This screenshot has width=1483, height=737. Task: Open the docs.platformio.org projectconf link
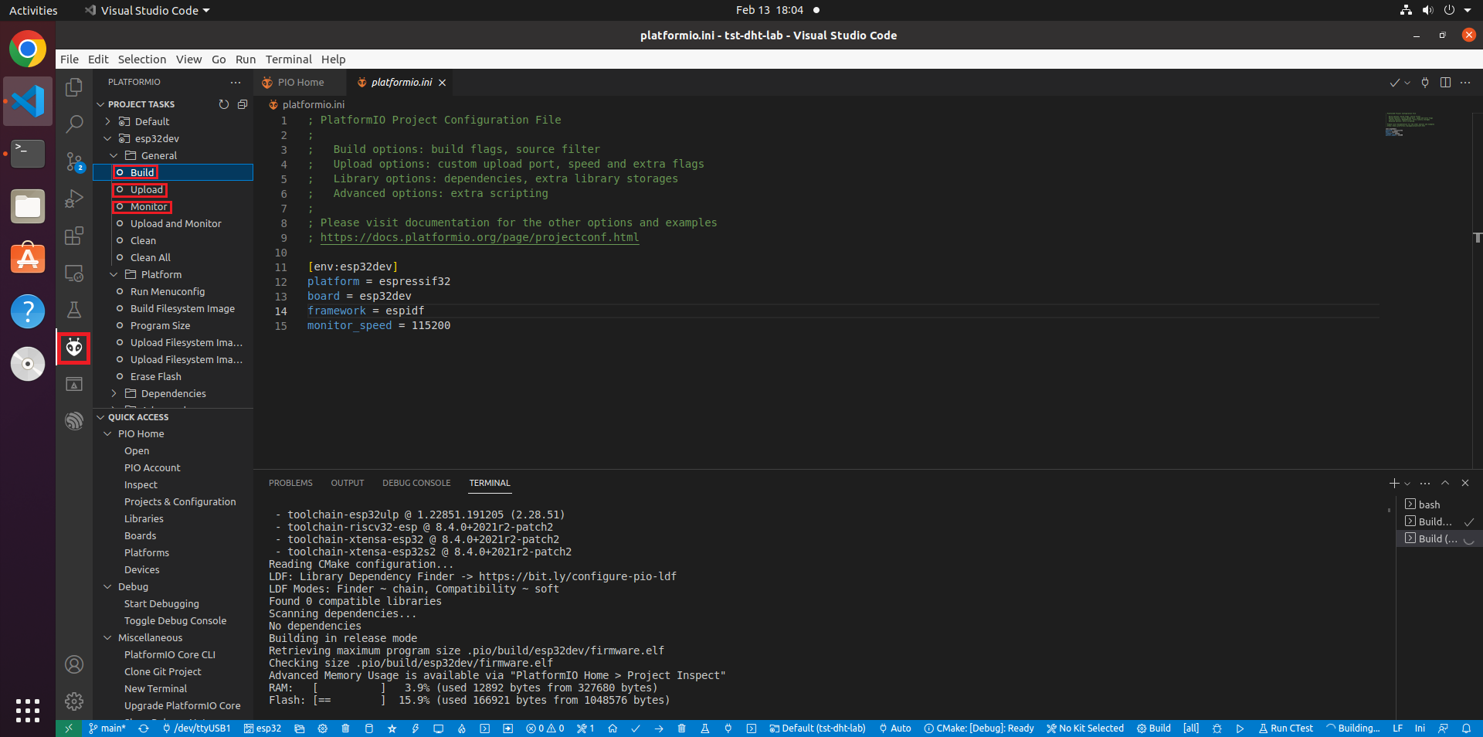[480, 237]
